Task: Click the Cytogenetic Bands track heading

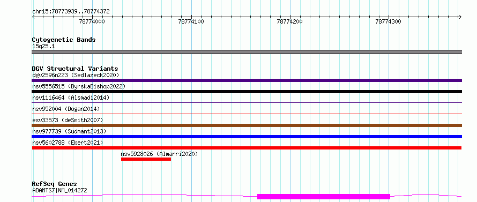Action: click(x=64, y=40)
